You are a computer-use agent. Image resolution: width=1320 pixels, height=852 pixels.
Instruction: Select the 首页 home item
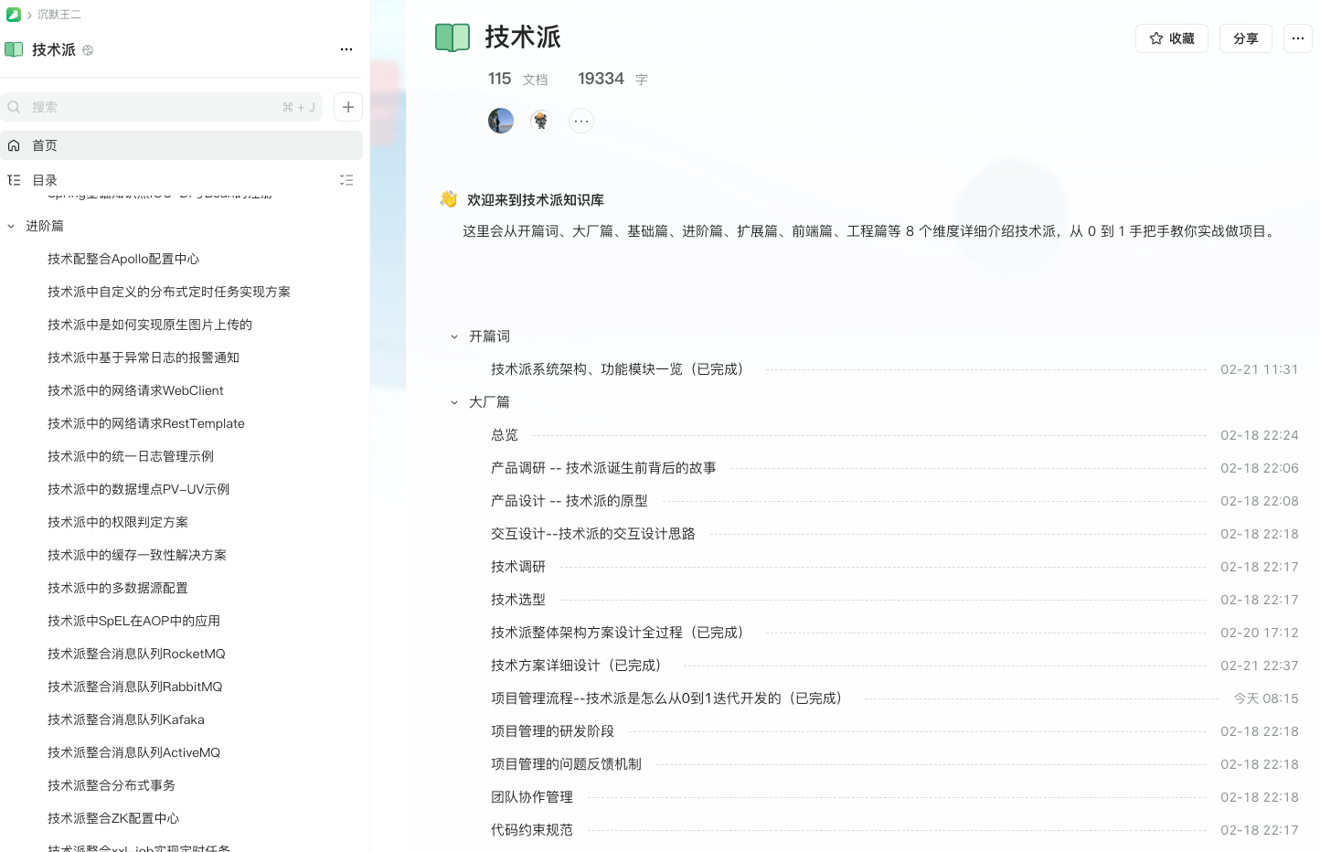pos(181,145)
